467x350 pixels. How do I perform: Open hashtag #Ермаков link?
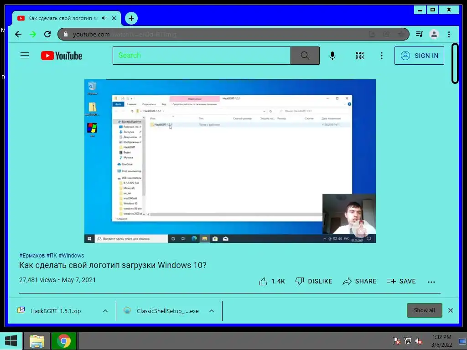[x=32, y=256]
